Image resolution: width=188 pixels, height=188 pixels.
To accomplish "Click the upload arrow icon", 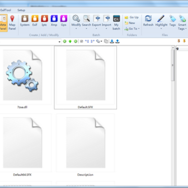I will (118, 41).
